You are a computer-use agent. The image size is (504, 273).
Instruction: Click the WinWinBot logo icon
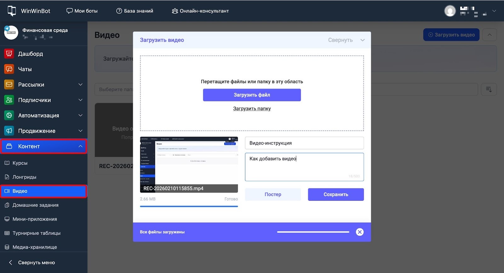click(12, 11)
